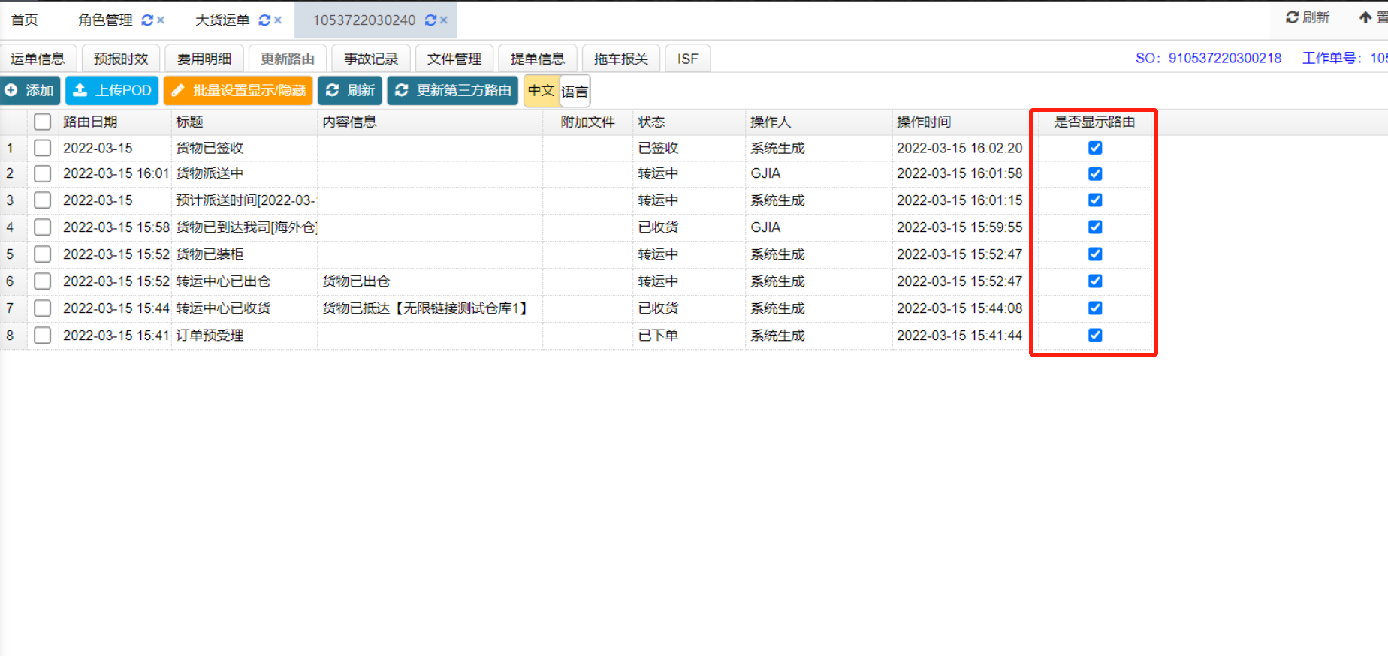Tick the select-all checkbox in table header
The image size is (1388, 656).
pyautogui.click(x=43, y=122)
